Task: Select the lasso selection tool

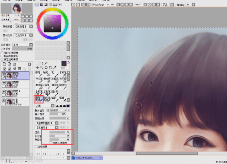Action: (42, 63)
